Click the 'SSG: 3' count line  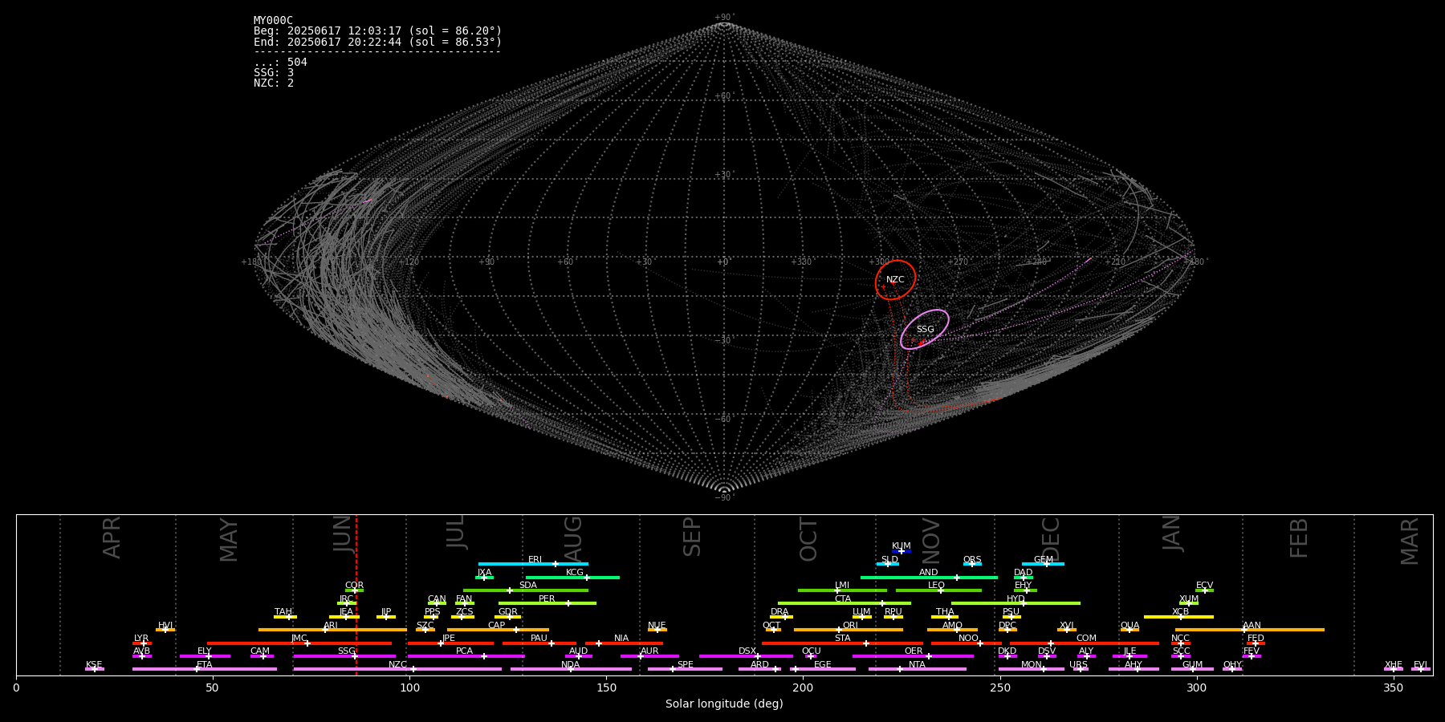click(x=274, y=73)
